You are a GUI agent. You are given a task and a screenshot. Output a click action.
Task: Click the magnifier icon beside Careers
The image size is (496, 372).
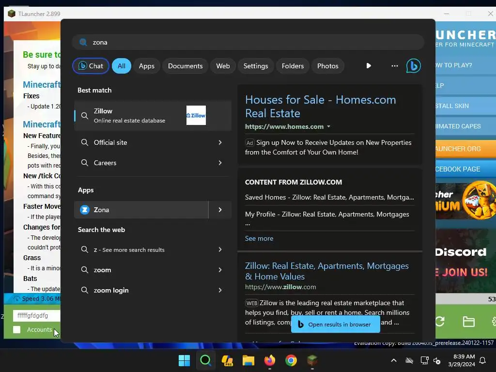pyautogui.click(x=84, y=163)
